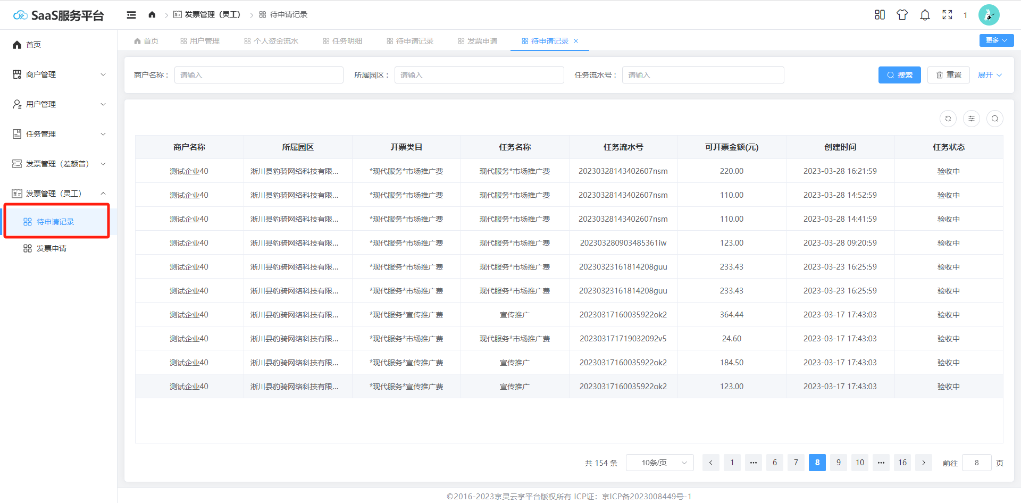Click the left pagination ellipsis

point(754,463)
